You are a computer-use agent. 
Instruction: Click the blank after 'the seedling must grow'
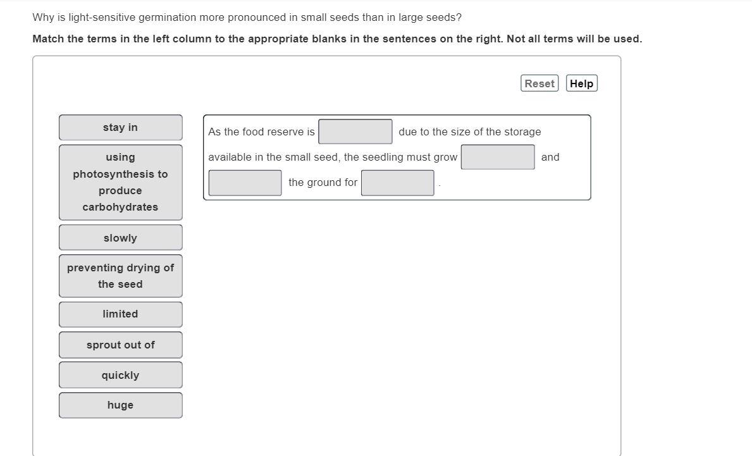(x=498, y=157)
